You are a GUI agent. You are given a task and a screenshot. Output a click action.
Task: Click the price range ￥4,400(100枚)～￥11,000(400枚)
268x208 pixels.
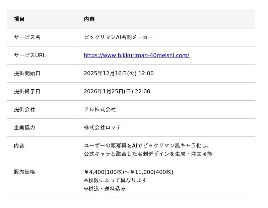pos(128,172)
